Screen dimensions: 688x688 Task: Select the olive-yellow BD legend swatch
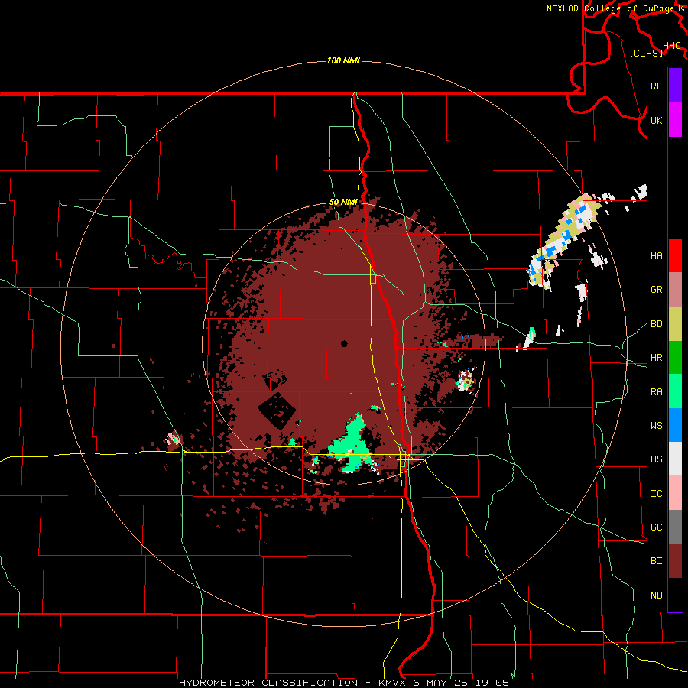click(675, 323)
